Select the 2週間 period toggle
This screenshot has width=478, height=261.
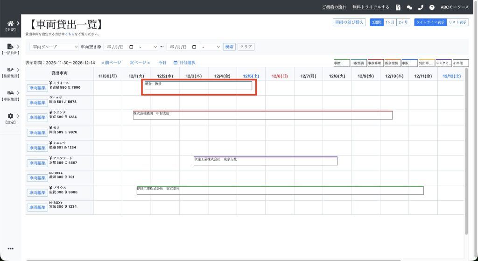click(x=377, y=22)
